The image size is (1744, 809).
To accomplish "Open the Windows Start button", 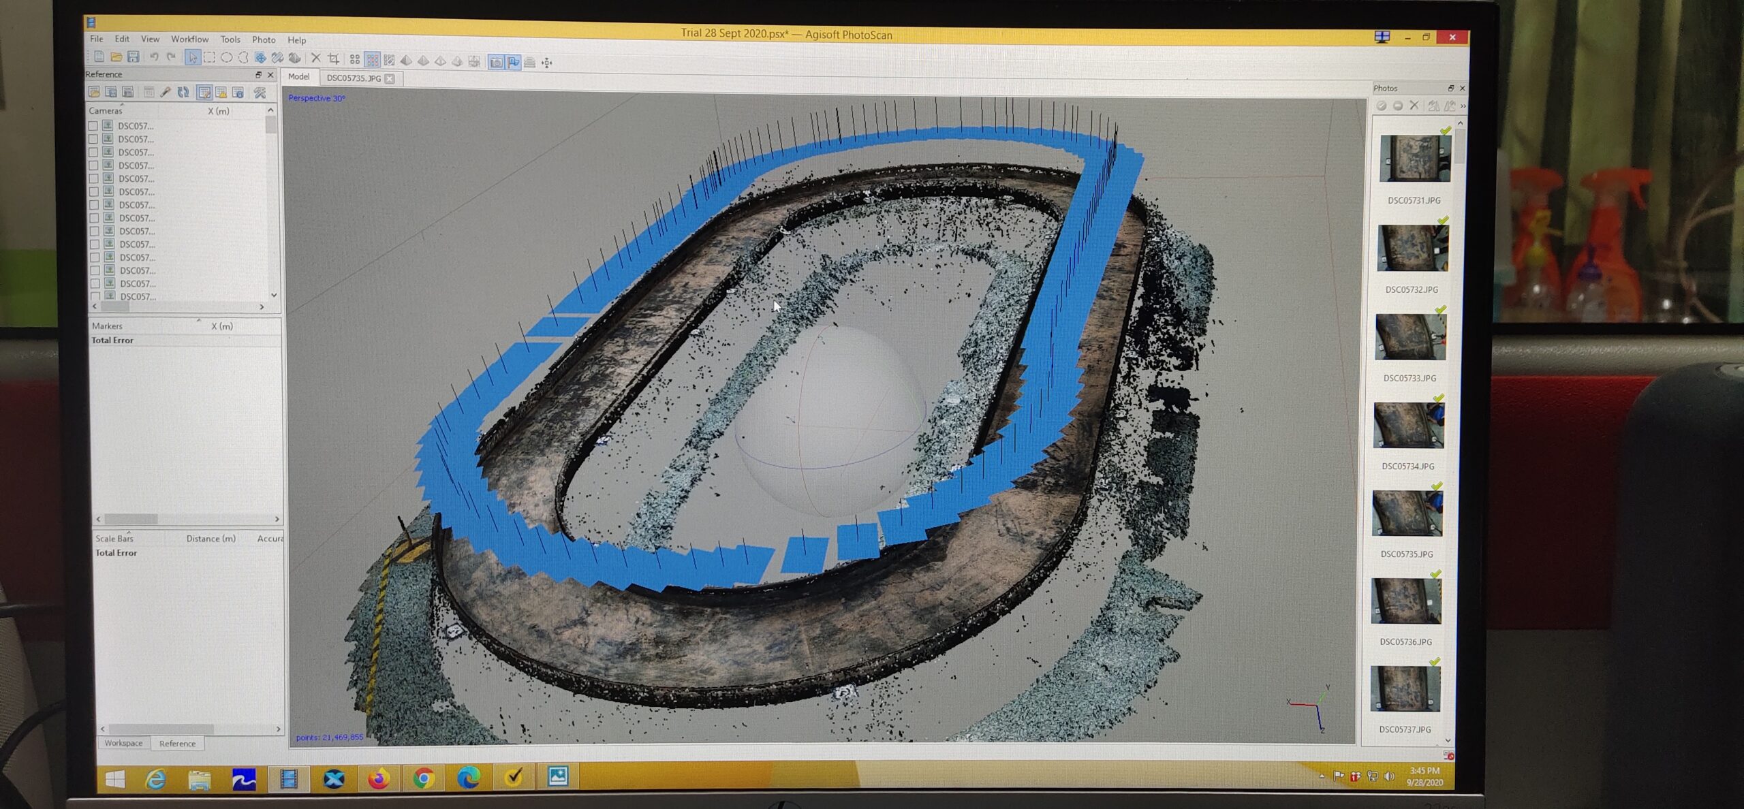I will point(116,779).
